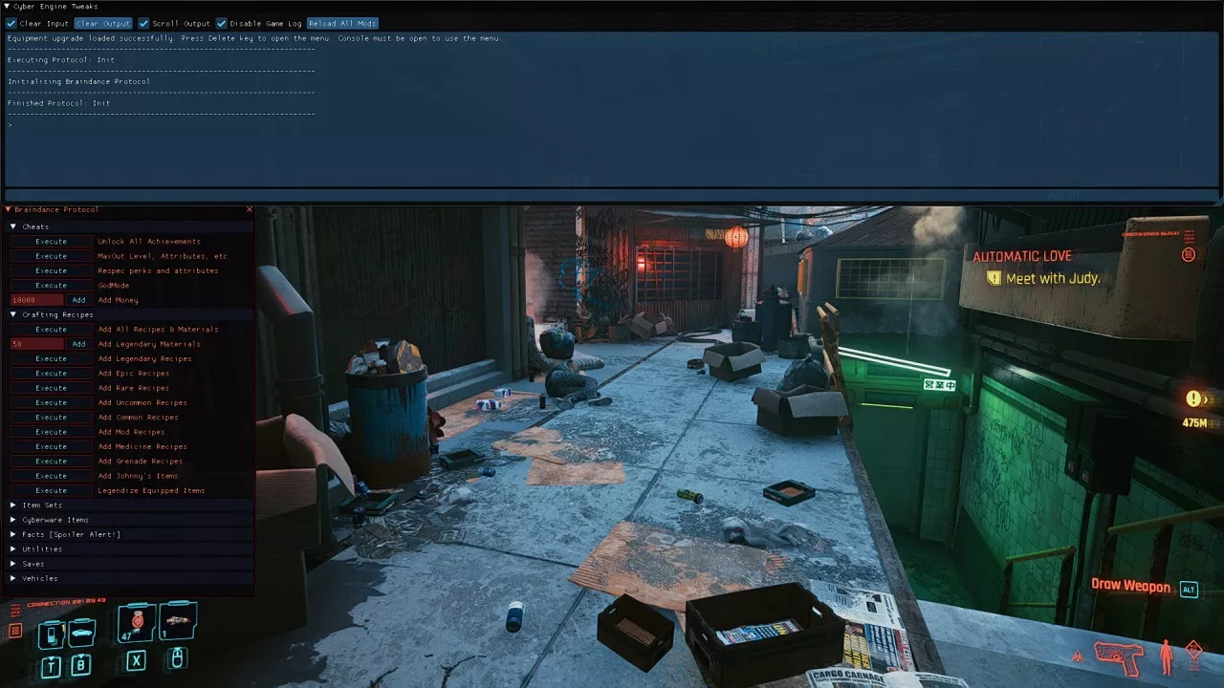Click the 50 legendary materials field
Image resolution: width=1224 pixels, height=688 pixels.
click(x=37, y=344)
